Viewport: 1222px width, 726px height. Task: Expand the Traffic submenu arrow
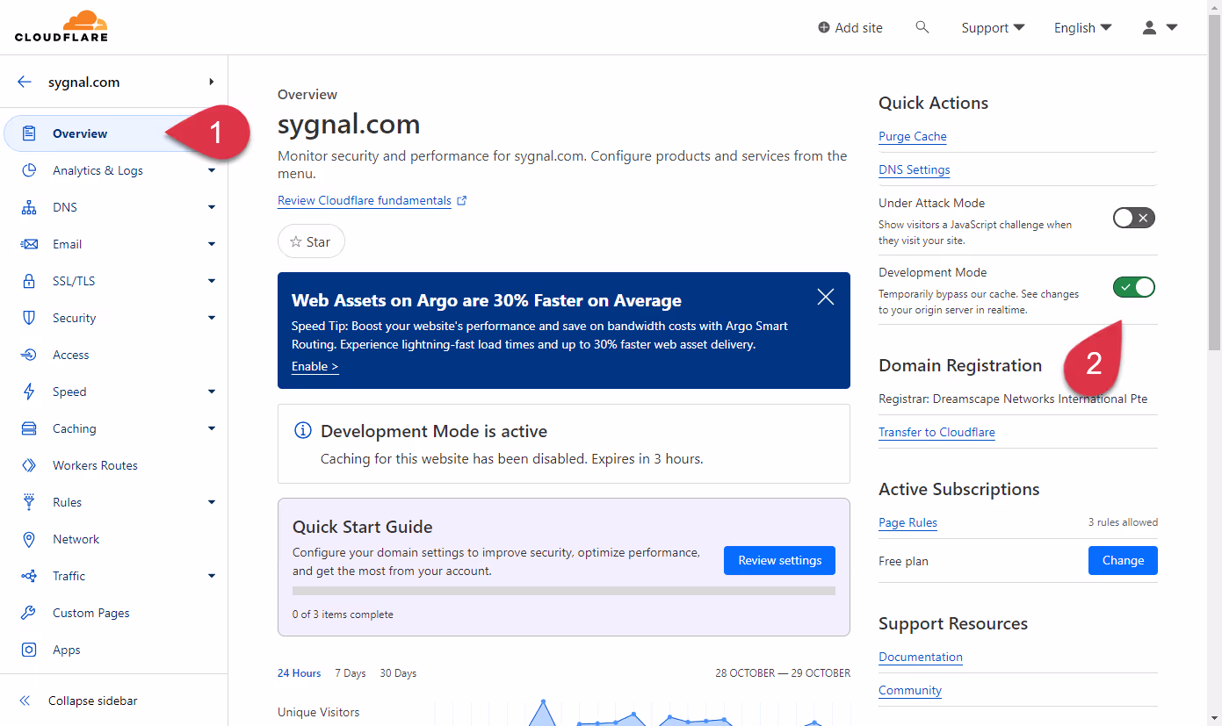pyautogui.click(x=211, y=576)
